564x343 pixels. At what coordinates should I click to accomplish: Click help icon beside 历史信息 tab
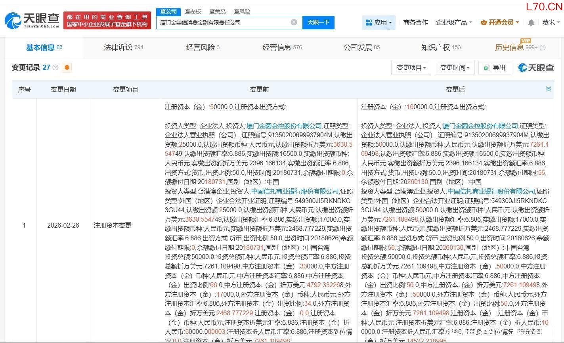pos(543,48)
